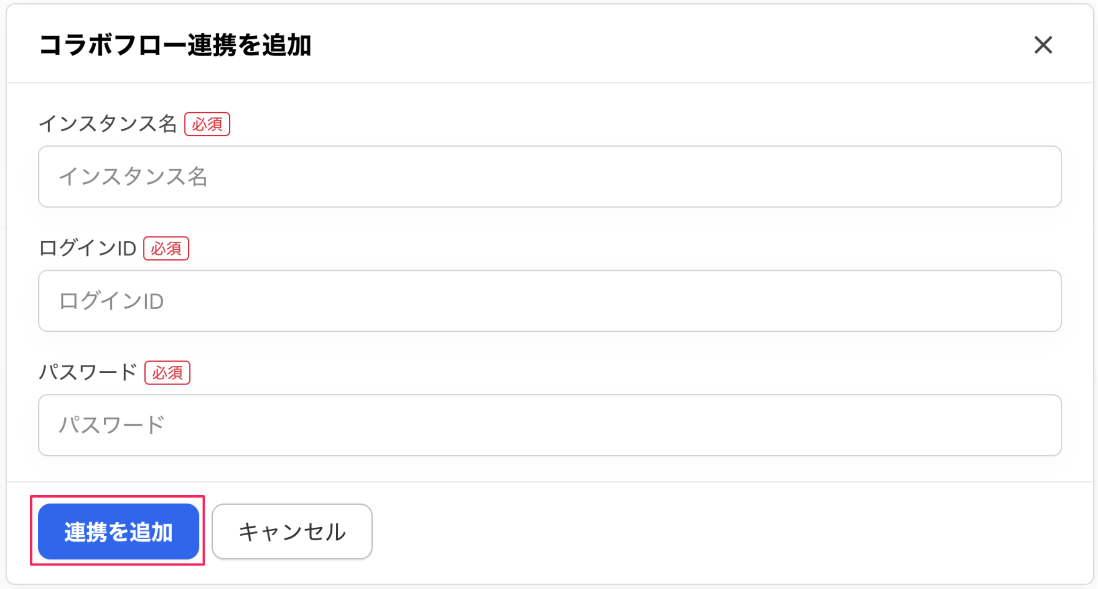Focus the ログインID text field
Viewport: 1098px width, 589px height.
(549, 301)
